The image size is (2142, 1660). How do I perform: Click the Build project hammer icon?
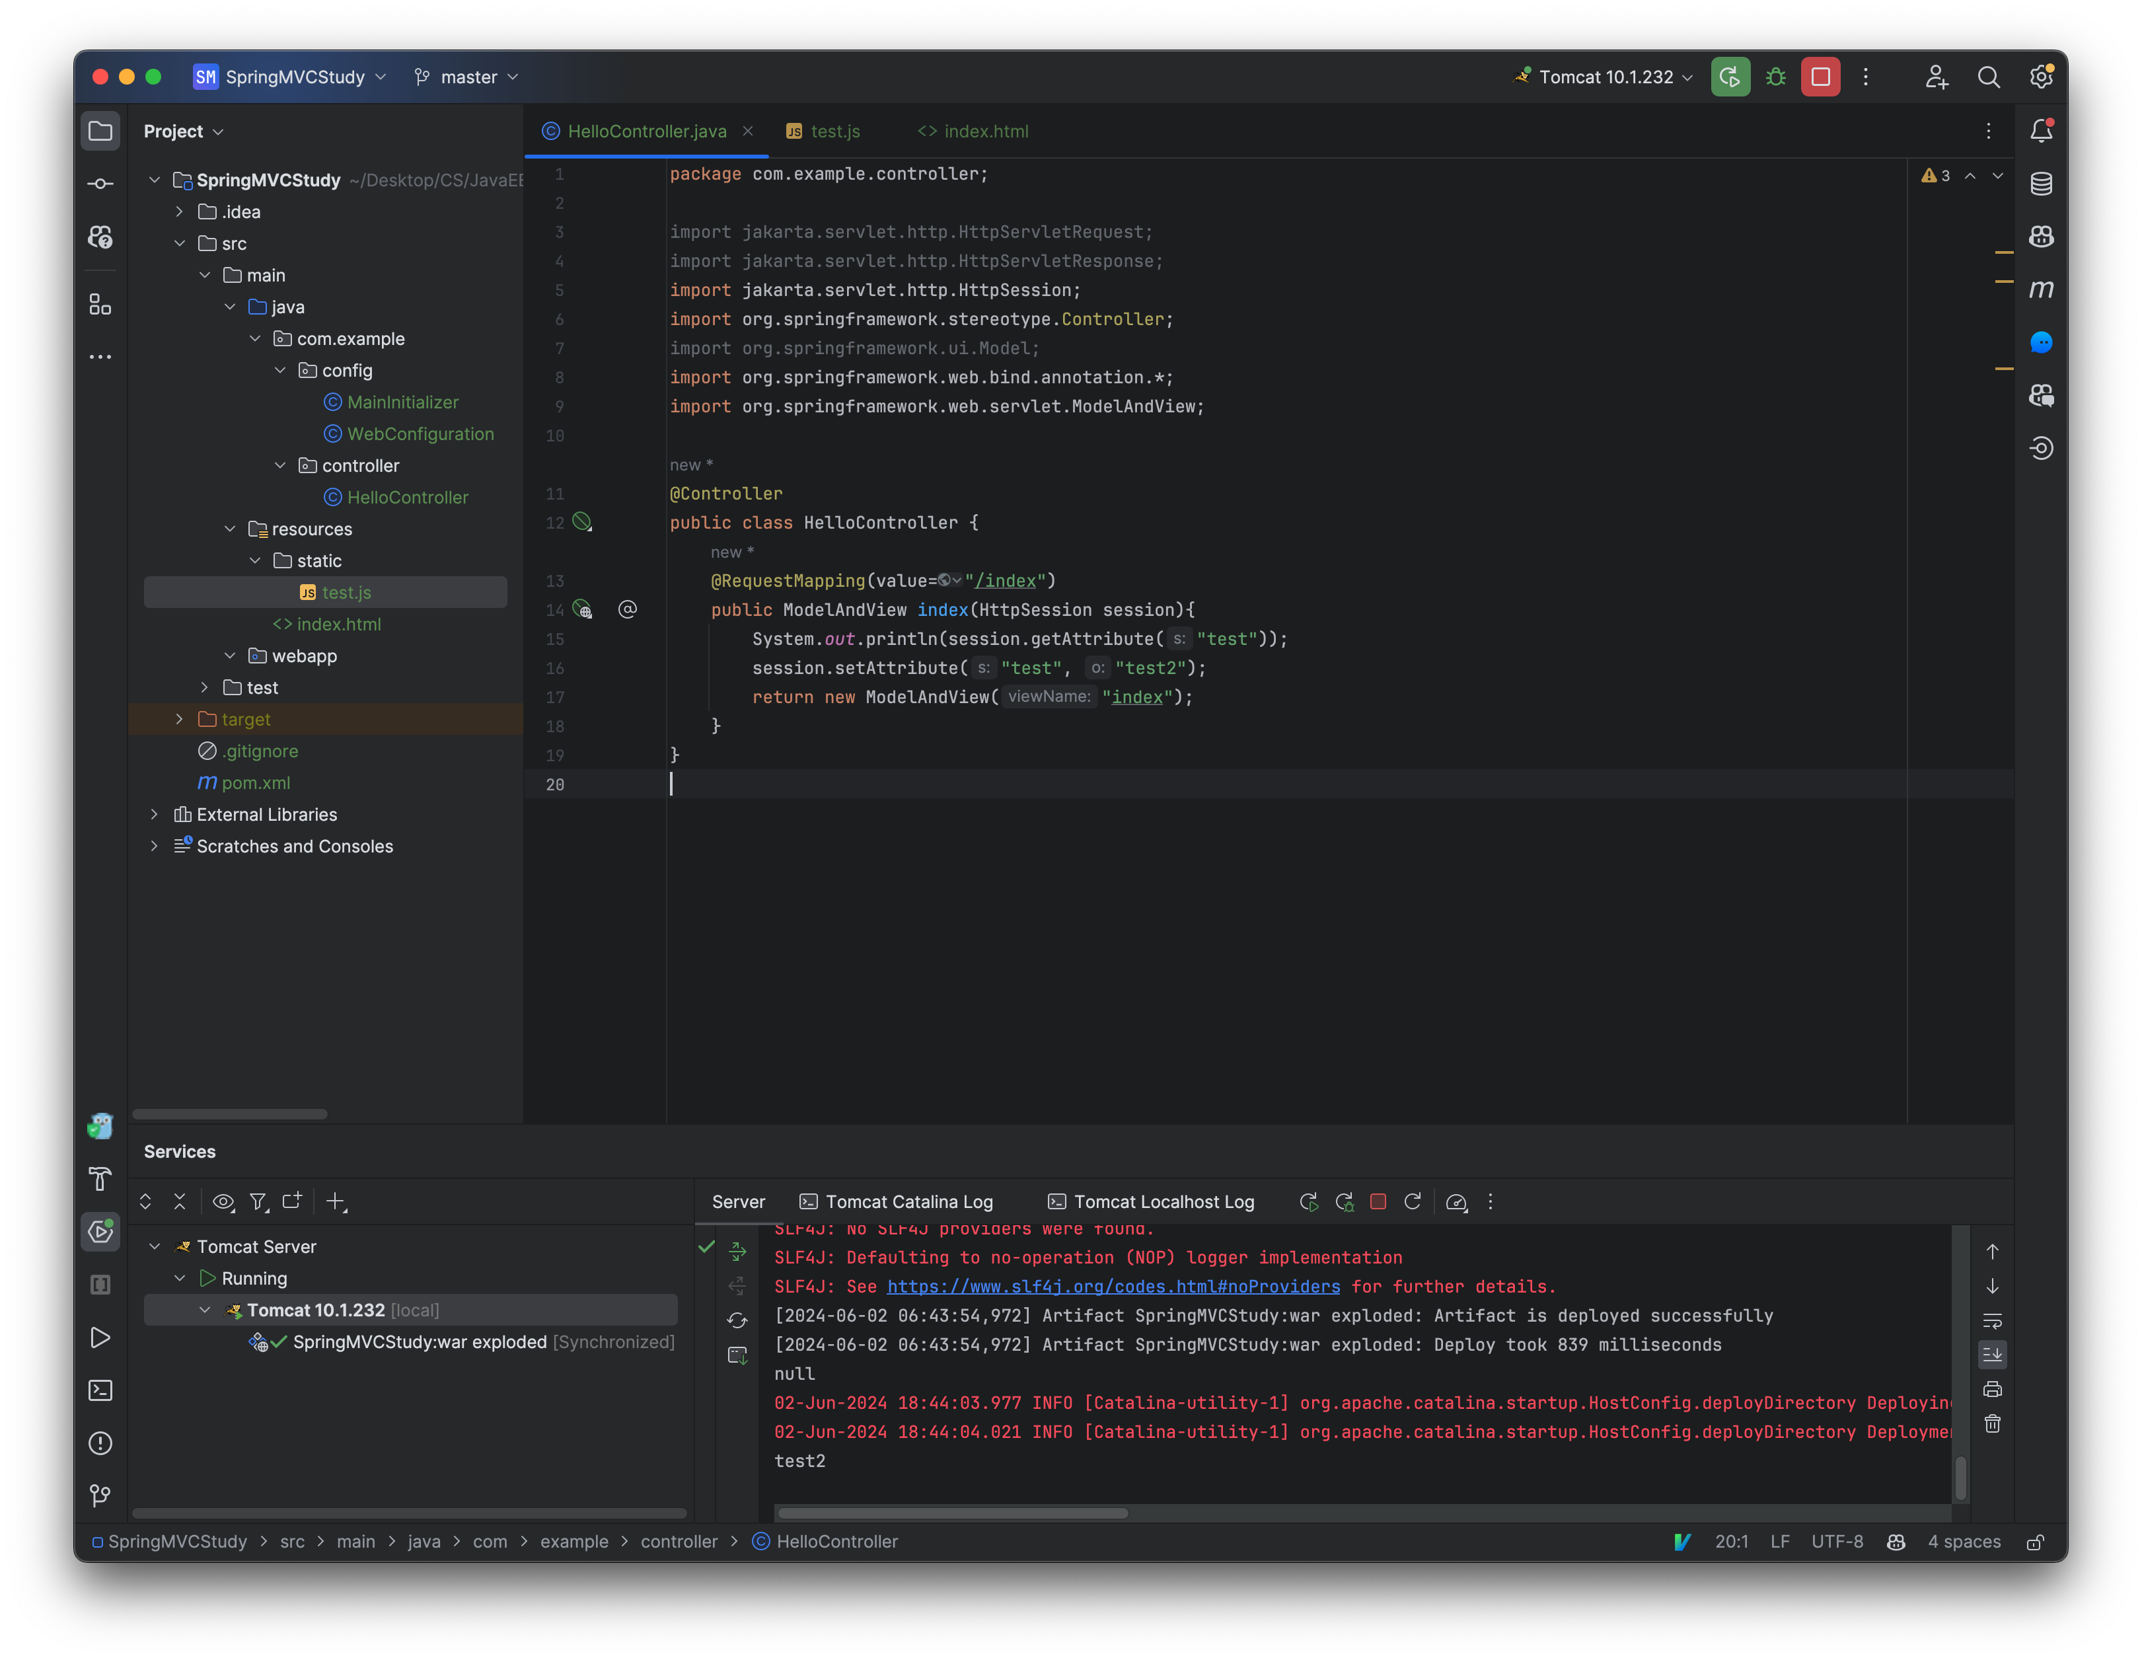[x=100, y=1180]
